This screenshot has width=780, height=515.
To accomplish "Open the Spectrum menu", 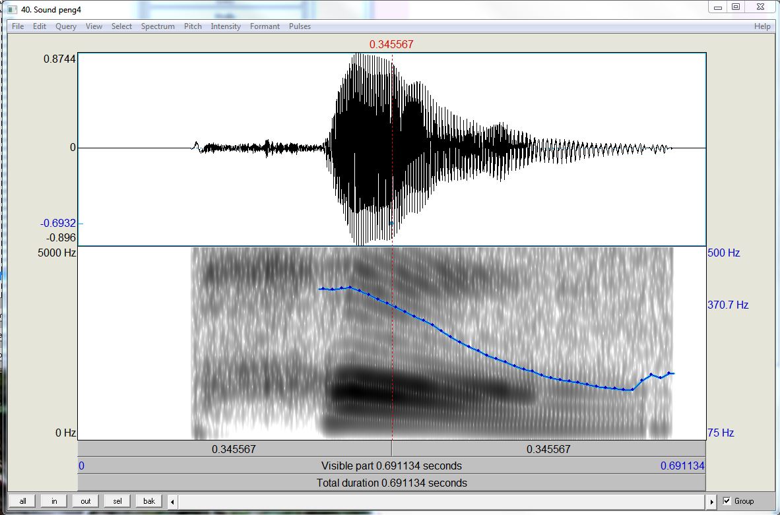I will [158, 26].
